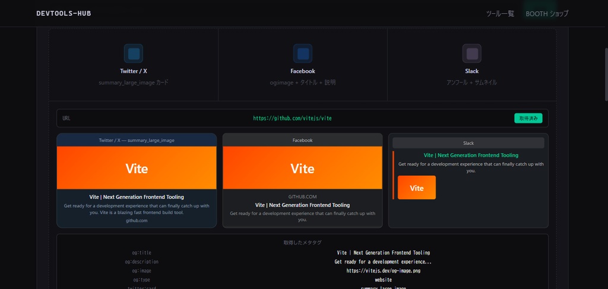Viewport: 608px width, 289px height.
Task: Open the BOOTH ショップ menu item
Action: point(547,14)
